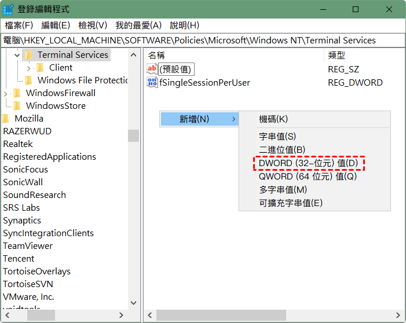Select the SonicFocus key
The width and height of the screenshot is (406, 323).
point(25,169)
